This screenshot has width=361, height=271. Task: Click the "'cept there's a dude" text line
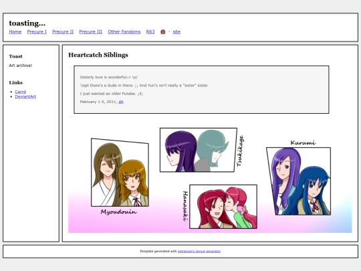pyautogui.click(x=144, y=85)
